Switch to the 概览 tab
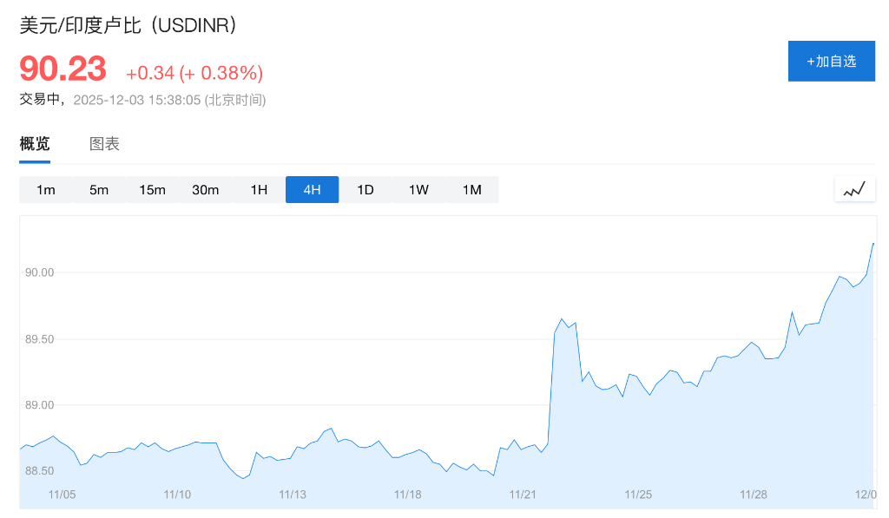 (x=35, y=144)
